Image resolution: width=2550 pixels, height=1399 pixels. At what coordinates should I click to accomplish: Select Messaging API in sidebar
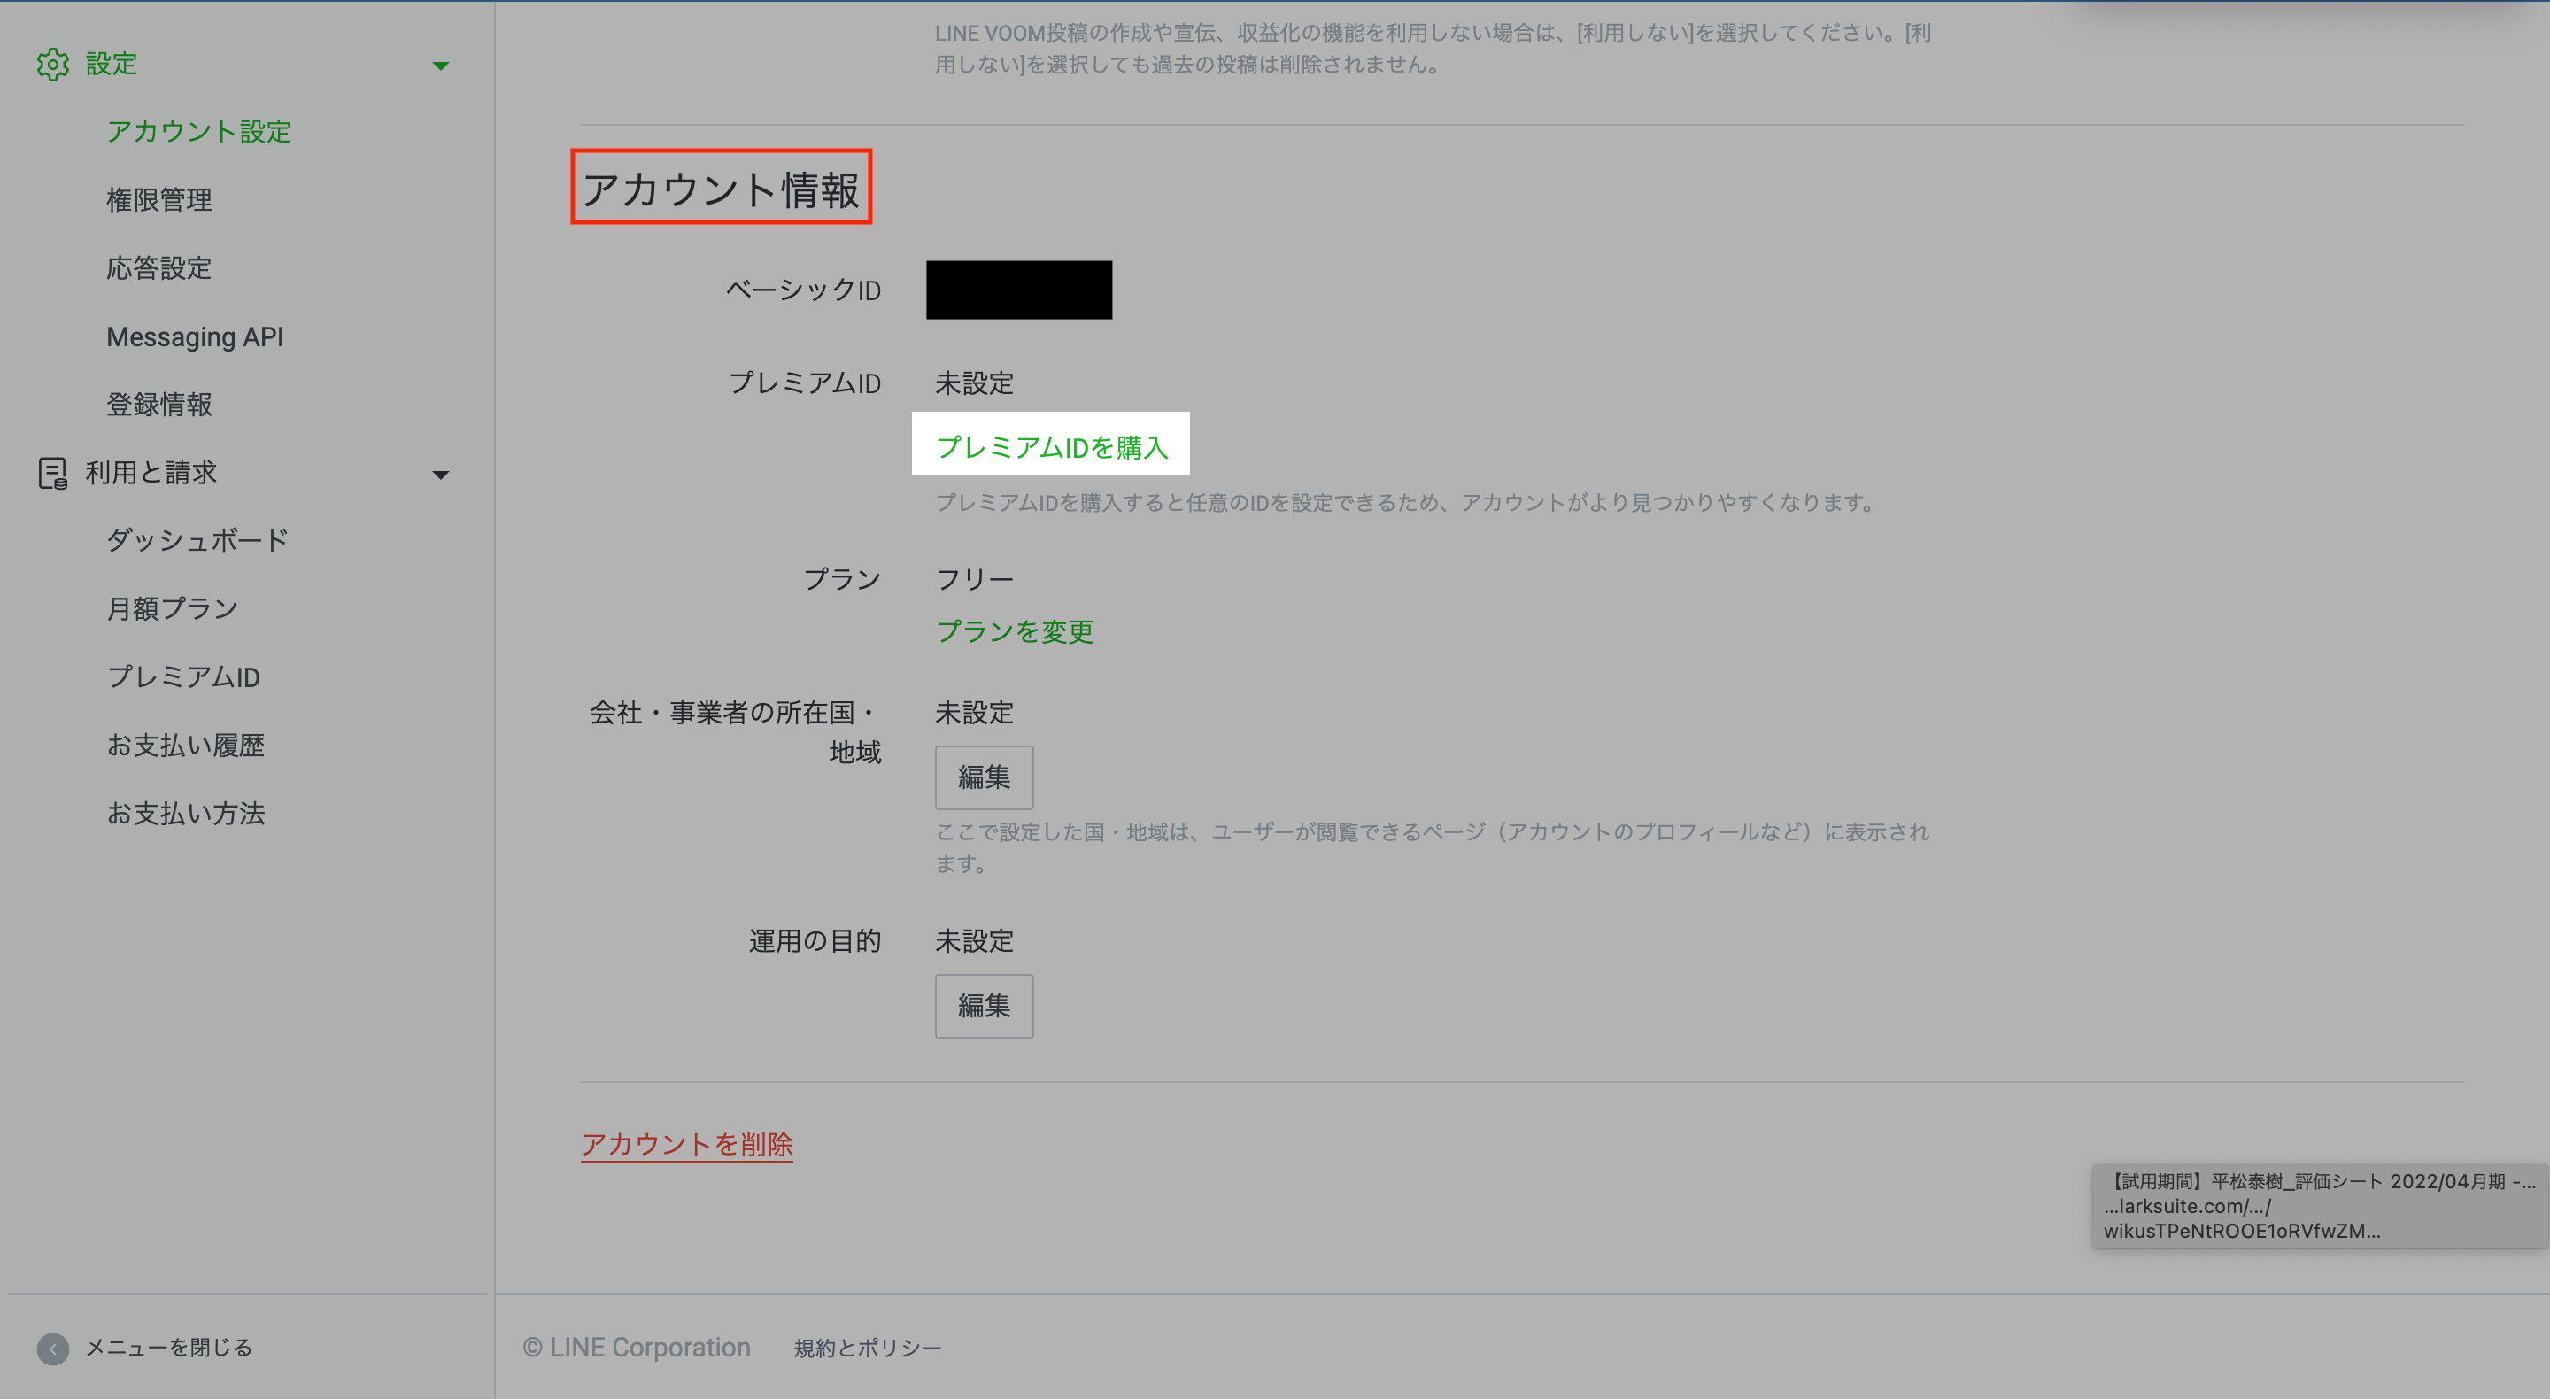click(194, 336)
